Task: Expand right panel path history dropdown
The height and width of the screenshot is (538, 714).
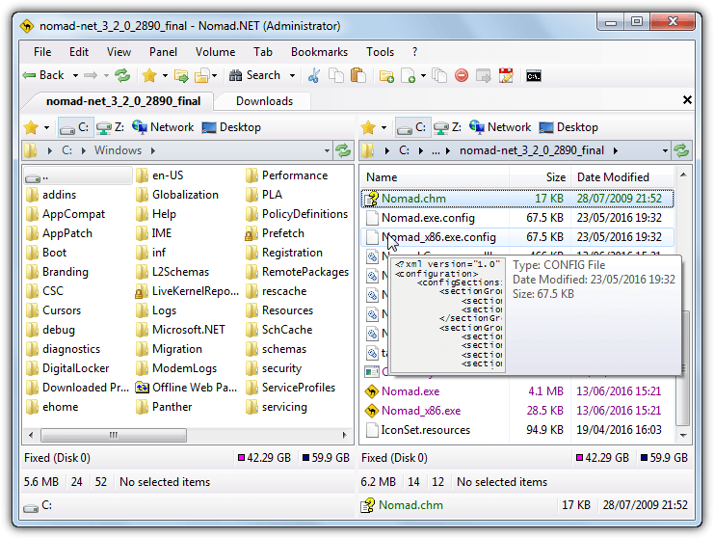Action: pyautogui.click(x=665, y=150)
